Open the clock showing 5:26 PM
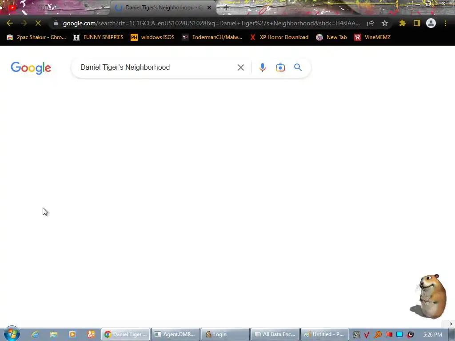 point(433,335)
